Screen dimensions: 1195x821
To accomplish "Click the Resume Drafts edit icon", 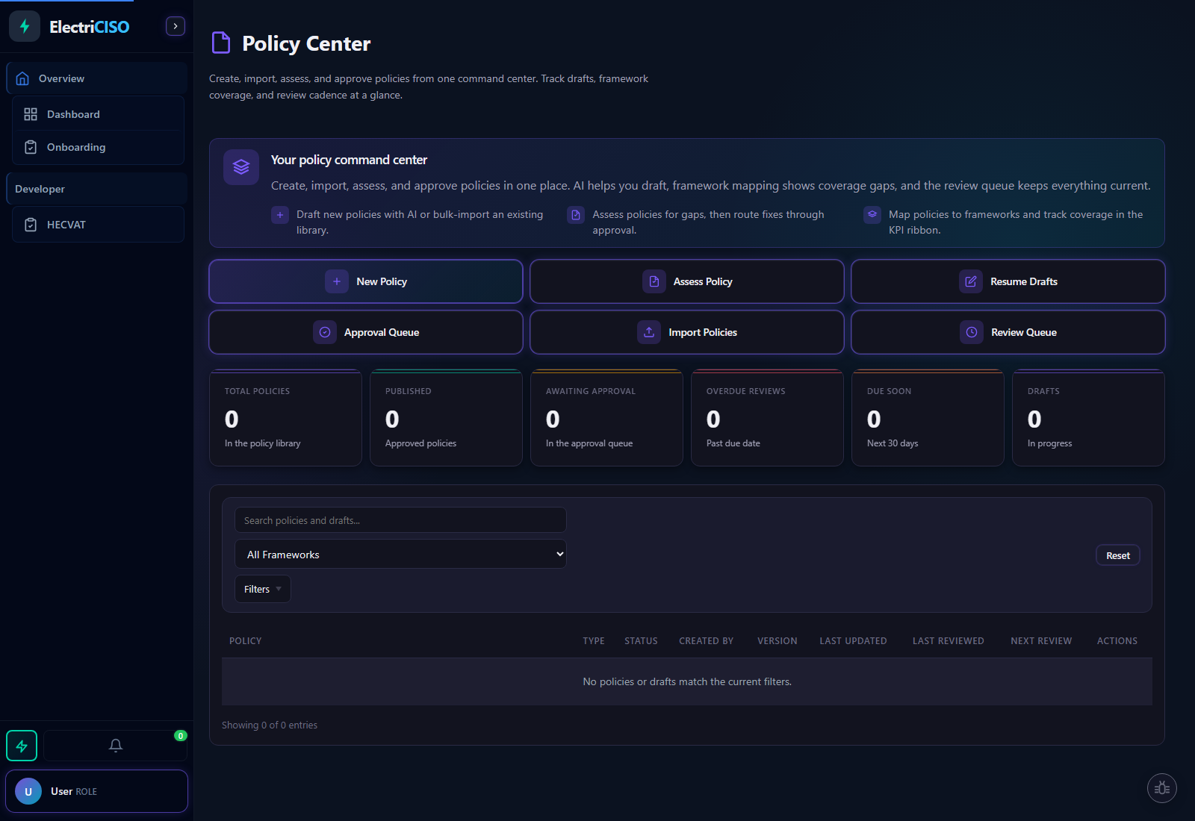I will click(971, 281).
